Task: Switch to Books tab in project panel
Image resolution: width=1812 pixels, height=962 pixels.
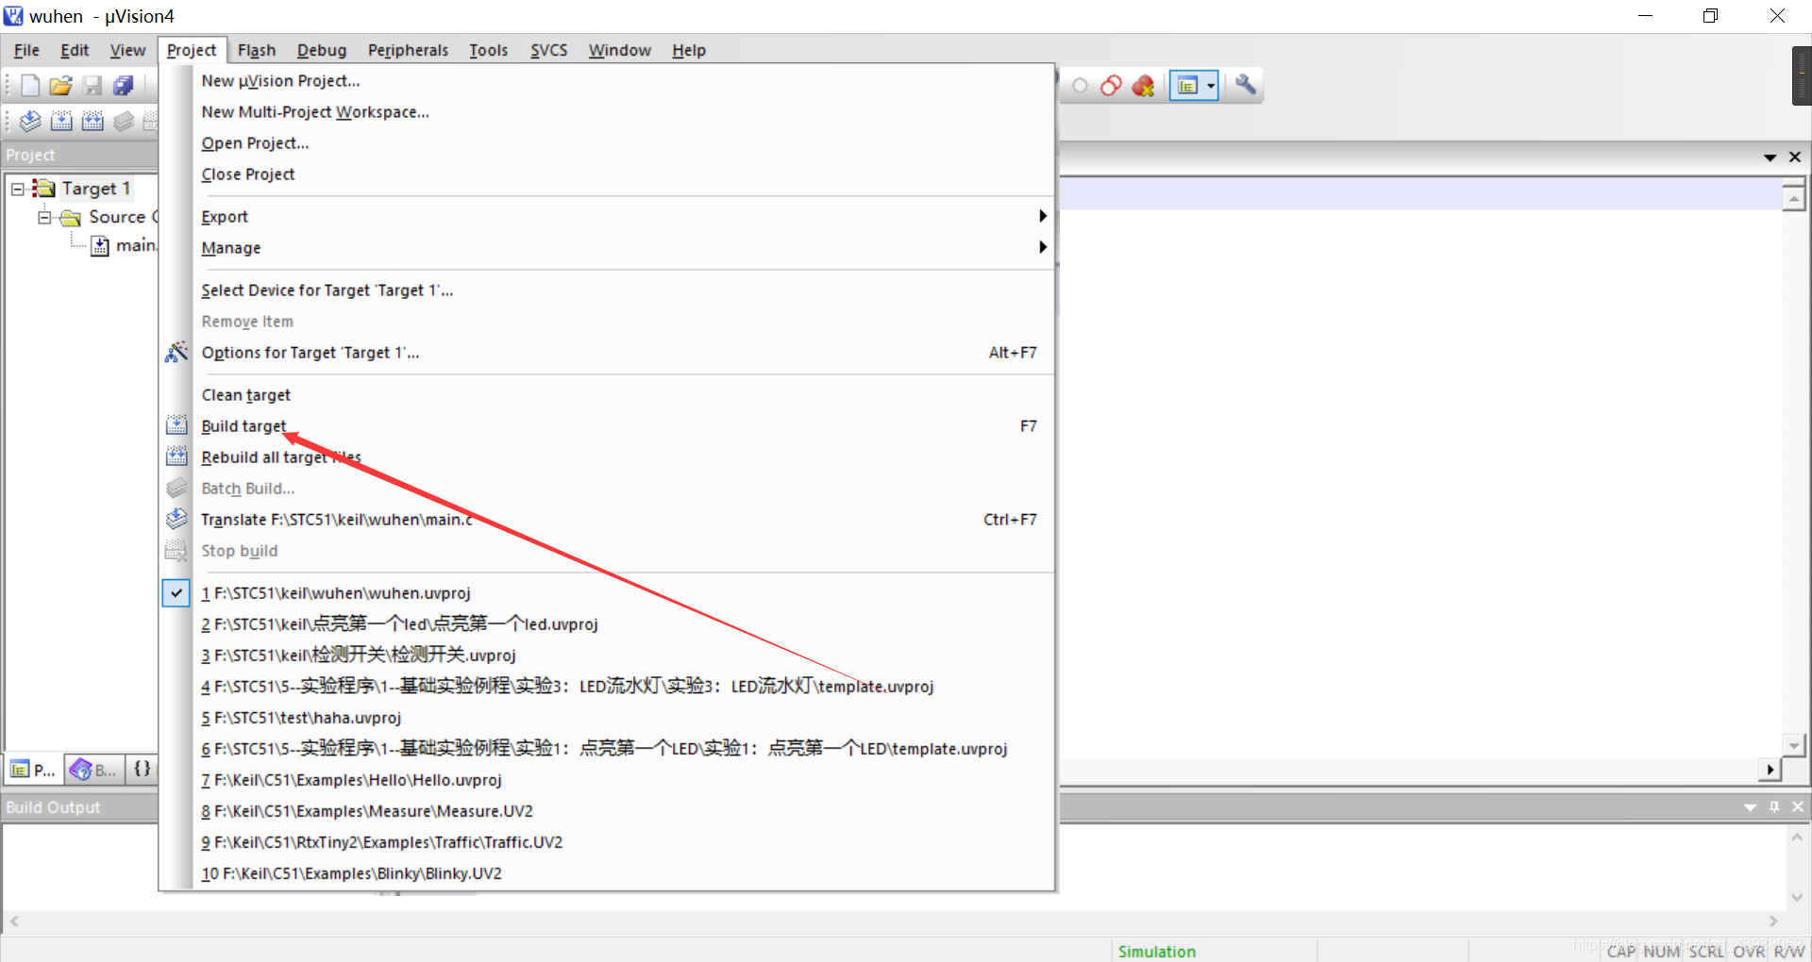Action: [93, 770]
